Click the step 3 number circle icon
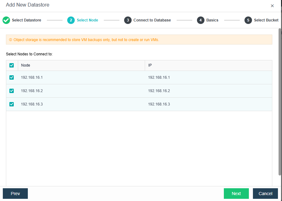Viewport: 282px width, 201px height. coord(128,20)
